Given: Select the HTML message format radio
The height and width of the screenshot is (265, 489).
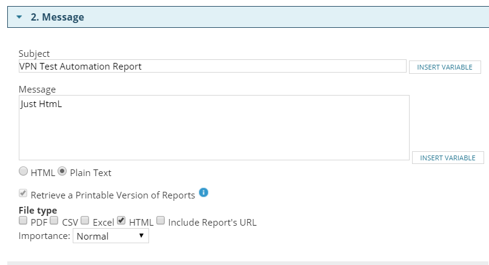Looking at the screenshot, I should pos(23,171).
